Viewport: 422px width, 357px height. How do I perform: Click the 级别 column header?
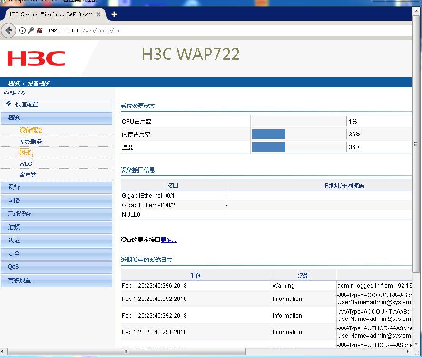[304, 276]
